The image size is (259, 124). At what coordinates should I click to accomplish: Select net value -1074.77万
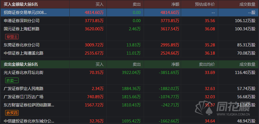coord(169,97)
